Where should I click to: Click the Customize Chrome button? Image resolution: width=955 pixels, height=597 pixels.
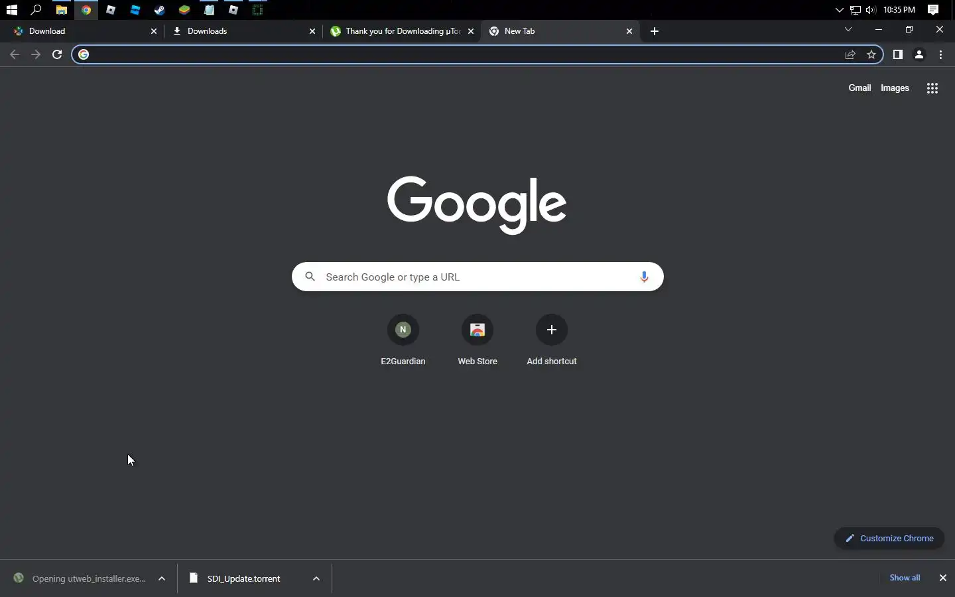tap(889, 538)
